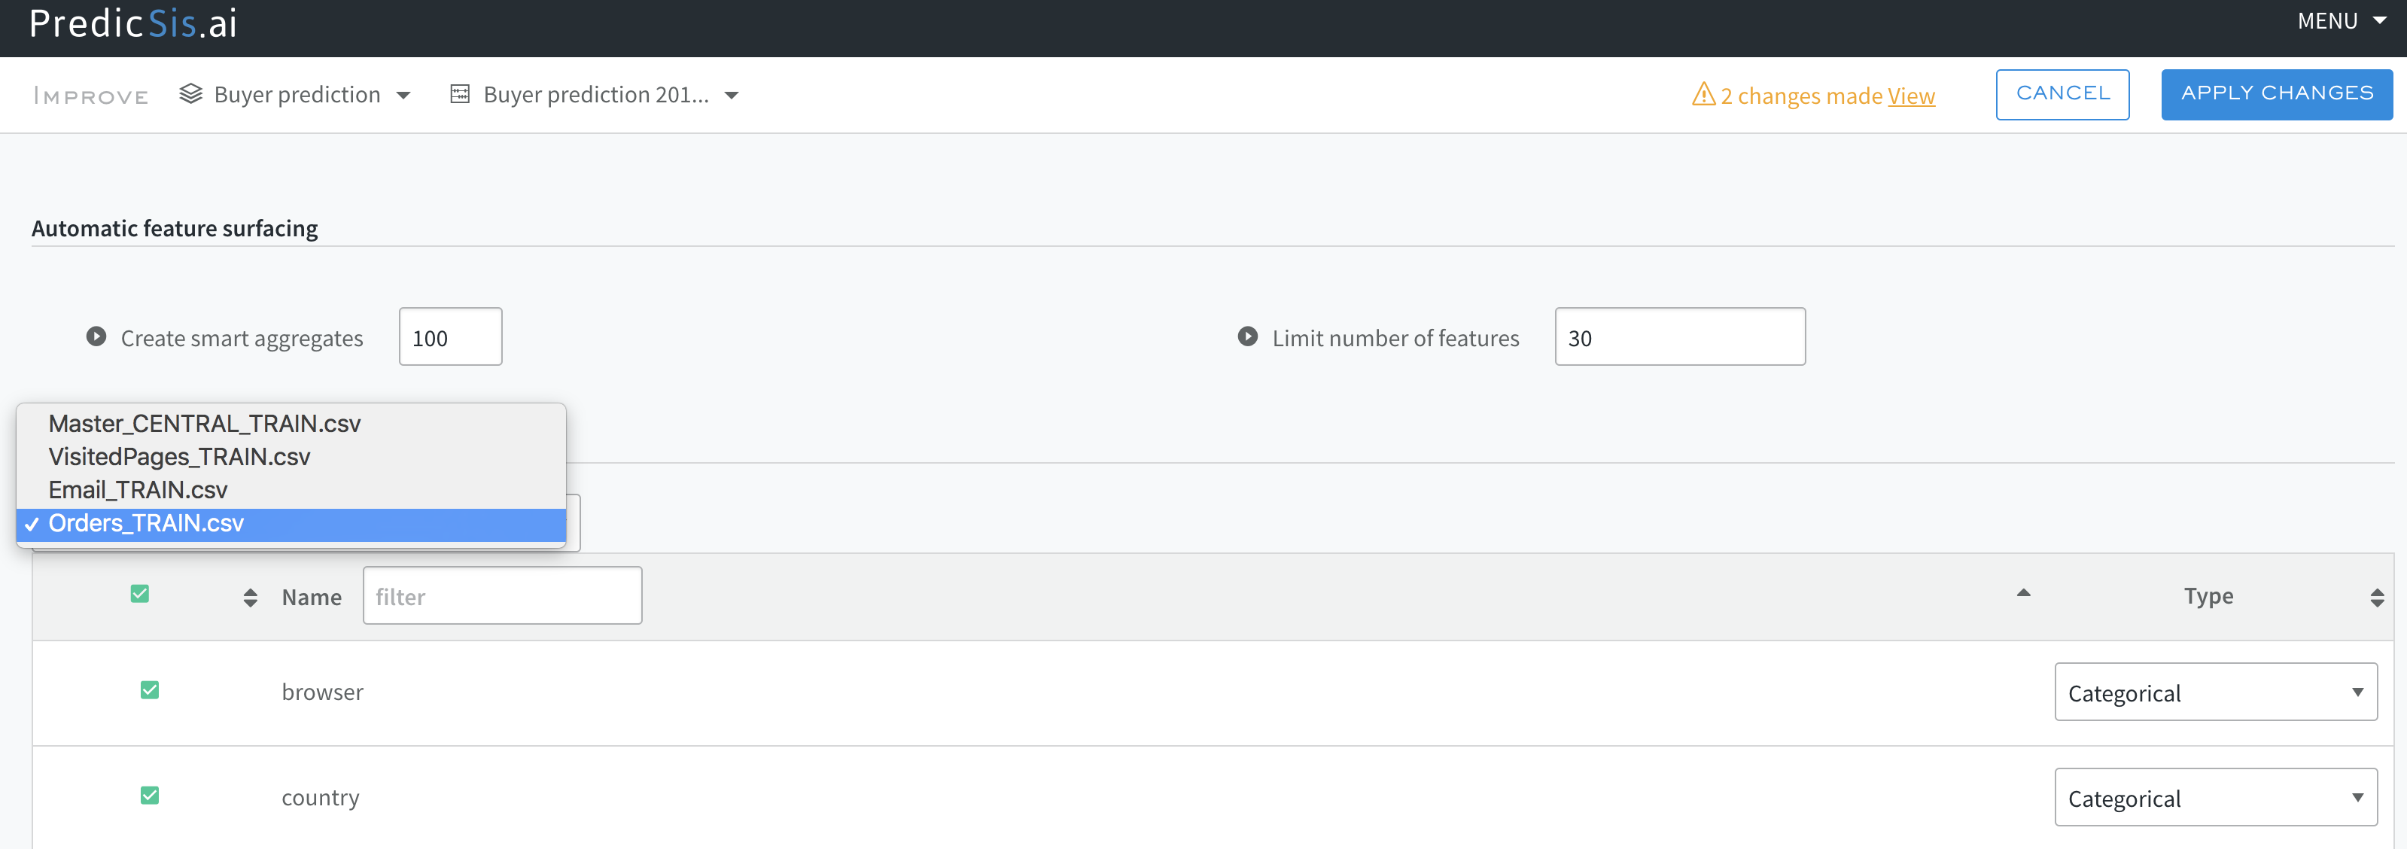Open browser's Categorical type dropdown

click(x=2214, y=692)
